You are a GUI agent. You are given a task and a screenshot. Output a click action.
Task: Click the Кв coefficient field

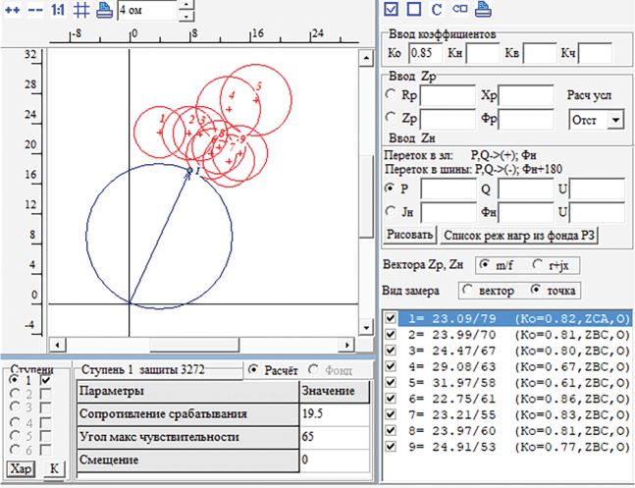pyautogui.click(x=540, y=54)
